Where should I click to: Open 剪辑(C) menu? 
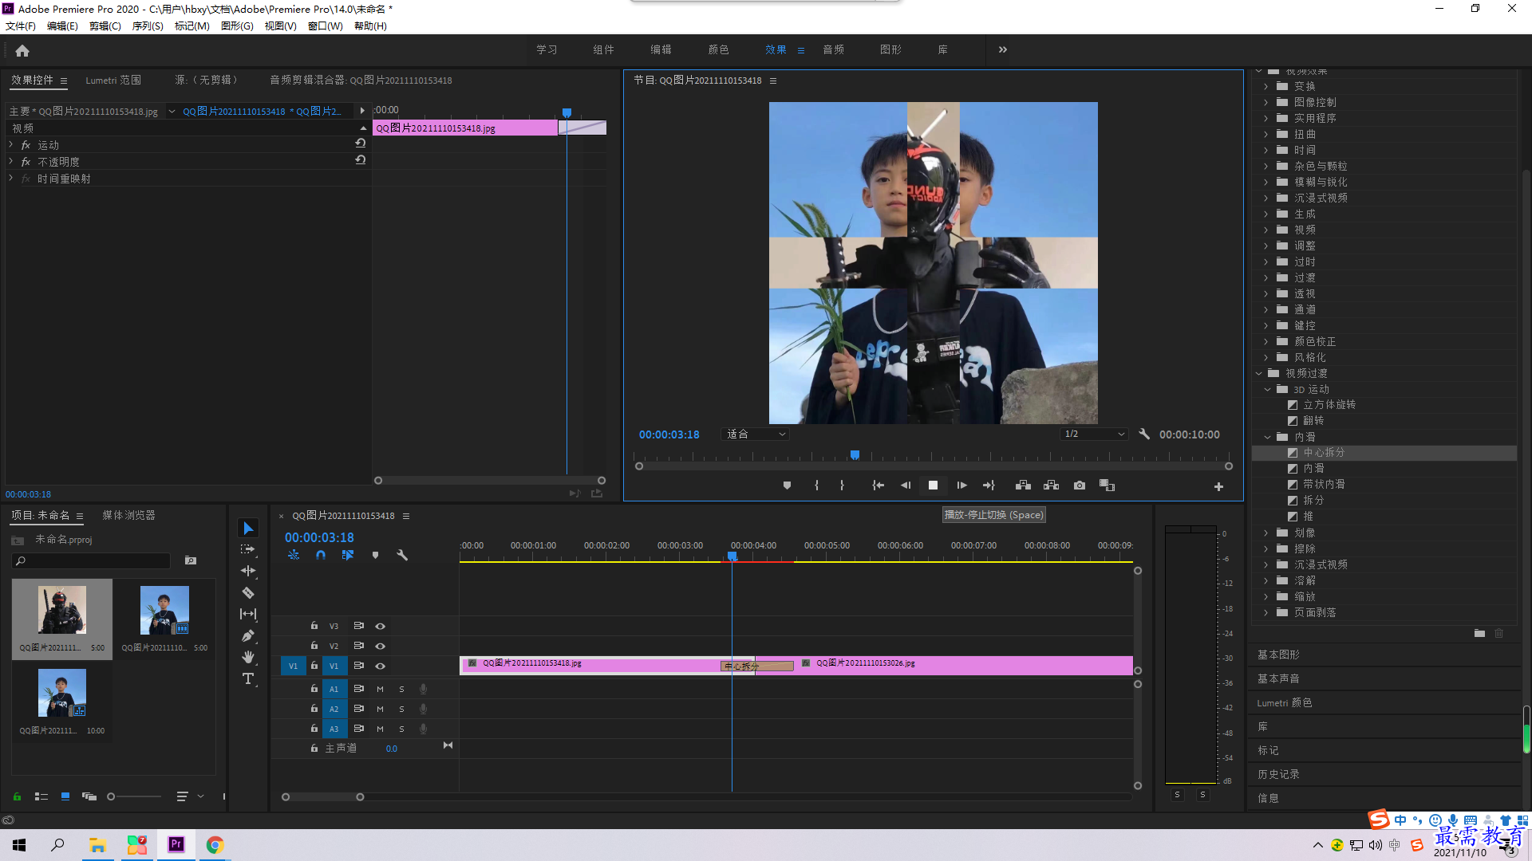click(105, 26)
